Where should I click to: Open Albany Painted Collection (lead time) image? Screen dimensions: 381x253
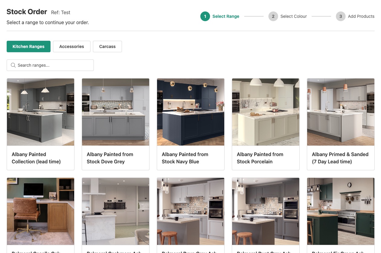tap(41, 112)
